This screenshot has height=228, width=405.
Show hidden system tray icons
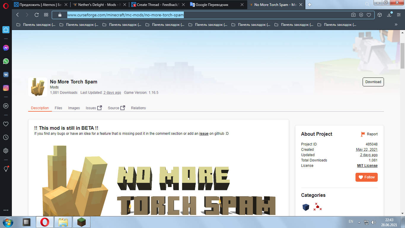(359, 222)
